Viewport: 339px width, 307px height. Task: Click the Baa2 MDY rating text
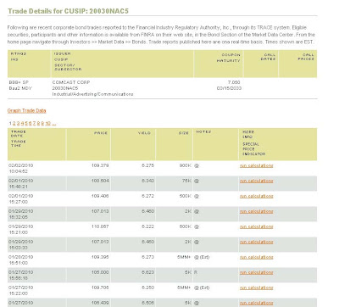[20, 88]
